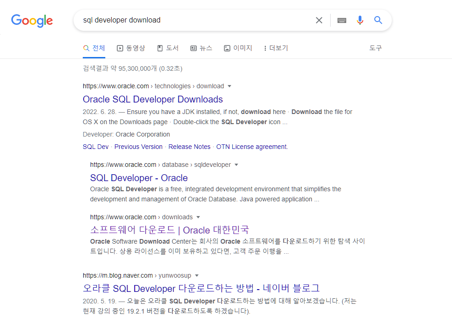
Task: Select the 전체 (All) tab
Action: 94,48
